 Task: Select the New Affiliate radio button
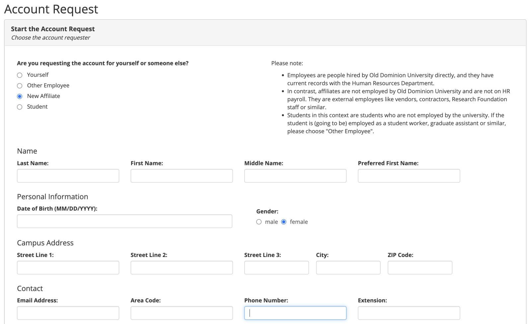(20, 97)
